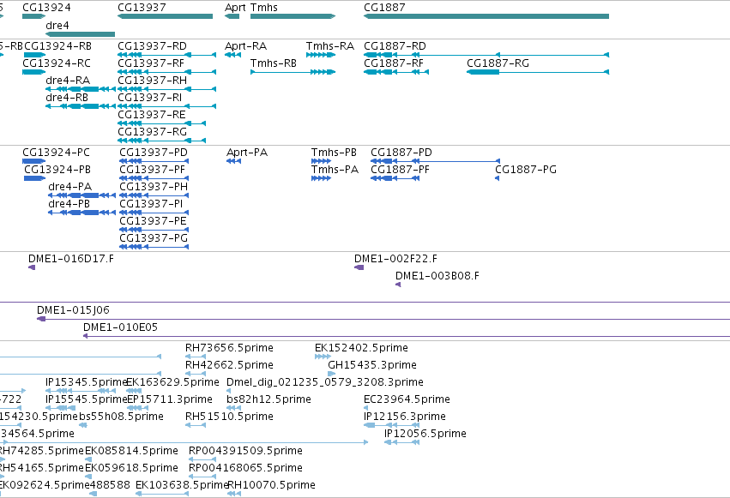Select protein CG13924-PB
Screen dimensions: 730x498
(x=35, y=178)
